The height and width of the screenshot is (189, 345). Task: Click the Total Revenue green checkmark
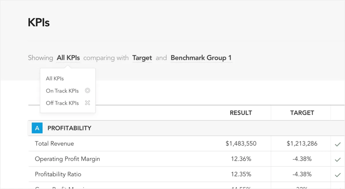pos(338,144)
